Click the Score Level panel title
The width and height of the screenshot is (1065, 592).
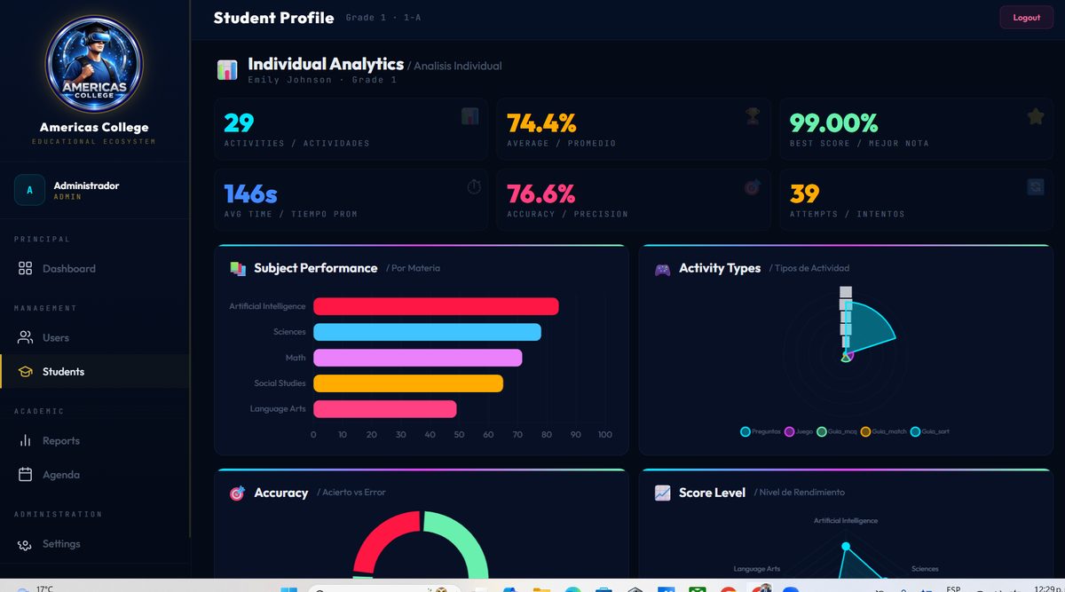[x=712, y=493]
